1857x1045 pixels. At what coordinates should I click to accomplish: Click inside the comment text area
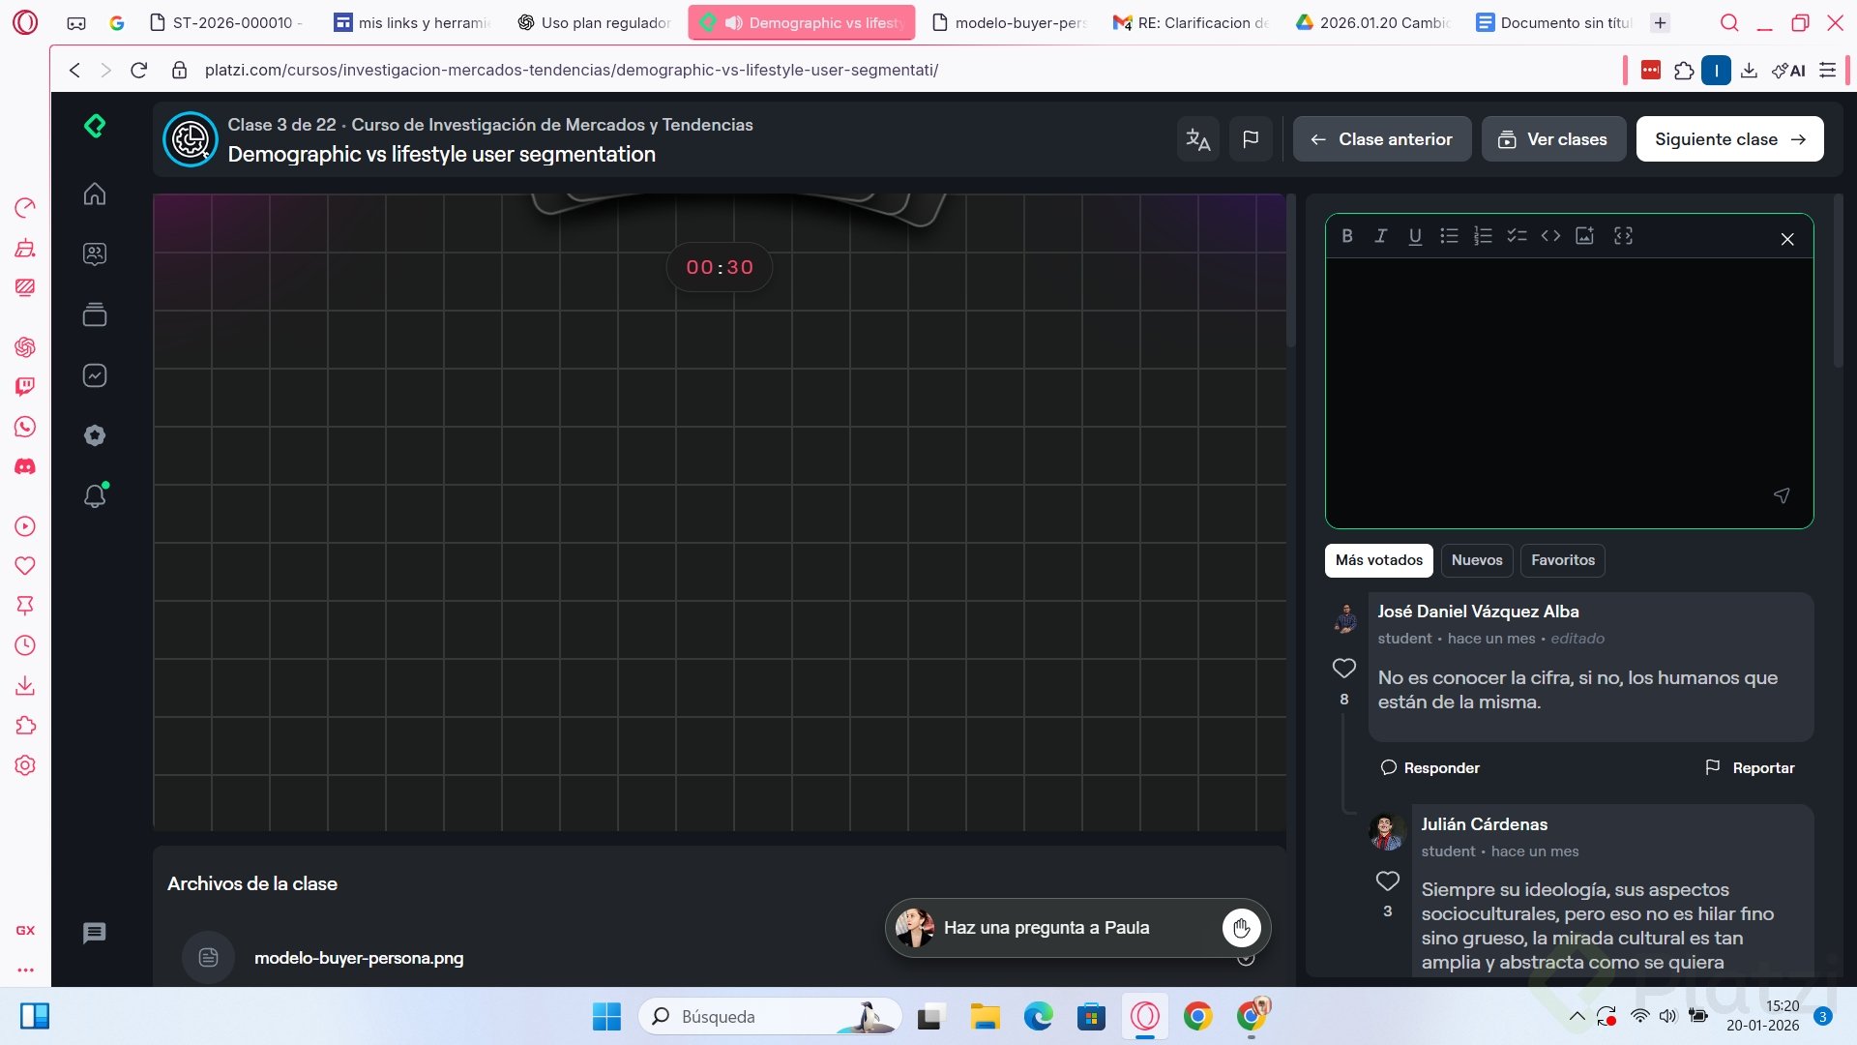(1567, 387)
